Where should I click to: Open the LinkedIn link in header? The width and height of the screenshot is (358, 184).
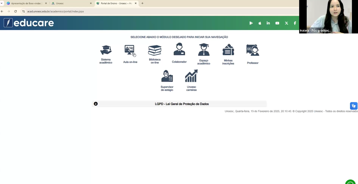[x=268, y=23]
